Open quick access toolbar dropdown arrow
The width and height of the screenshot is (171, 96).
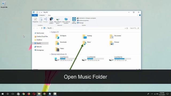pyautogui.click(x=41, y=13)
